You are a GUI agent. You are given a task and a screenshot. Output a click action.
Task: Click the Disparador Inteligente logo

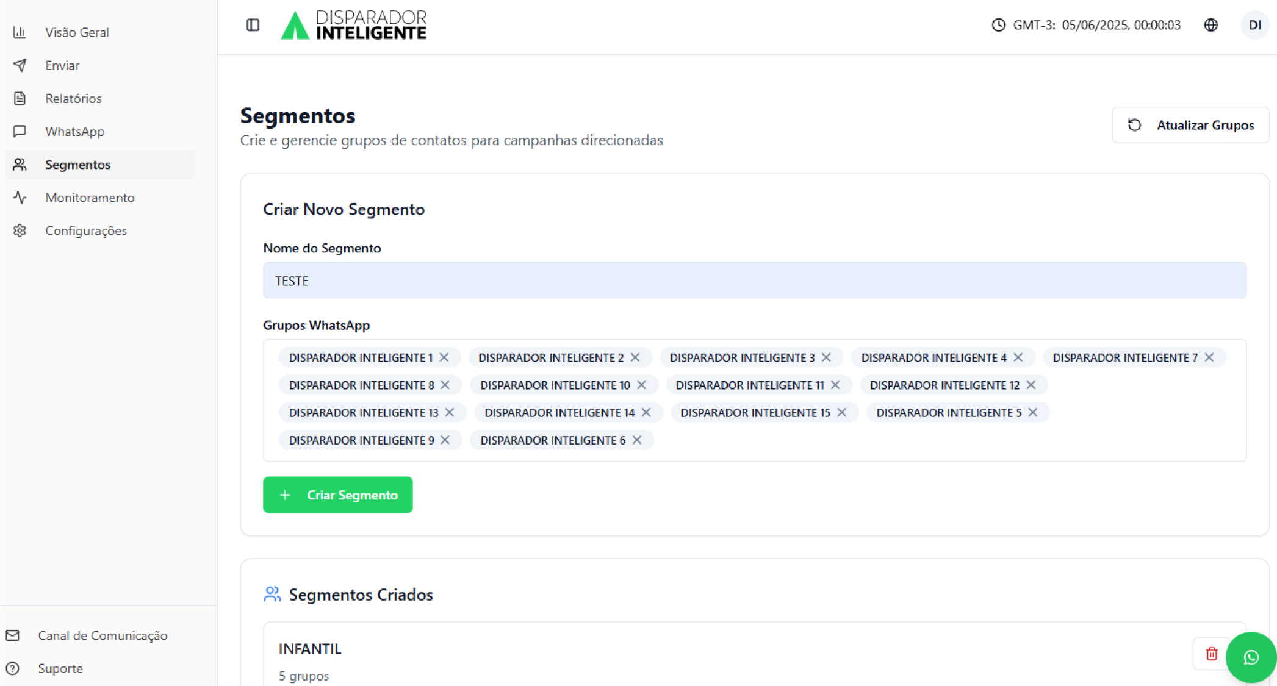coord(354,25)
